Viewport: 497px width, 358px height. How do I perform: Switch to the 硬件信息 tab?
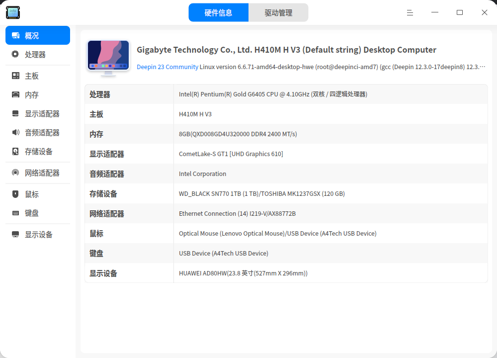point(218,13)
